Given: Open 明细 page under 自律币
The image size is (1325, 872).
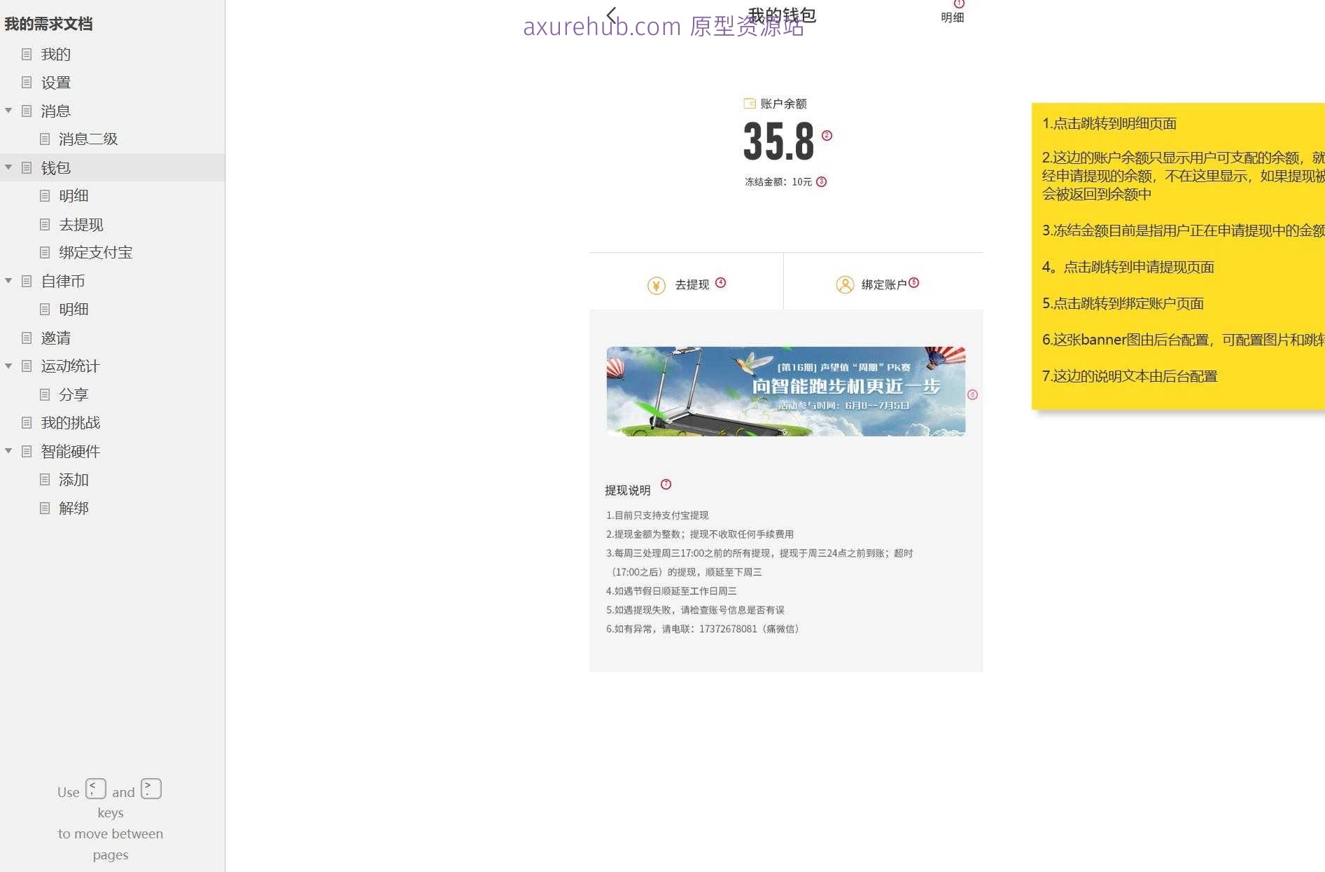Looking at the screenshot, I should [73, 309].
